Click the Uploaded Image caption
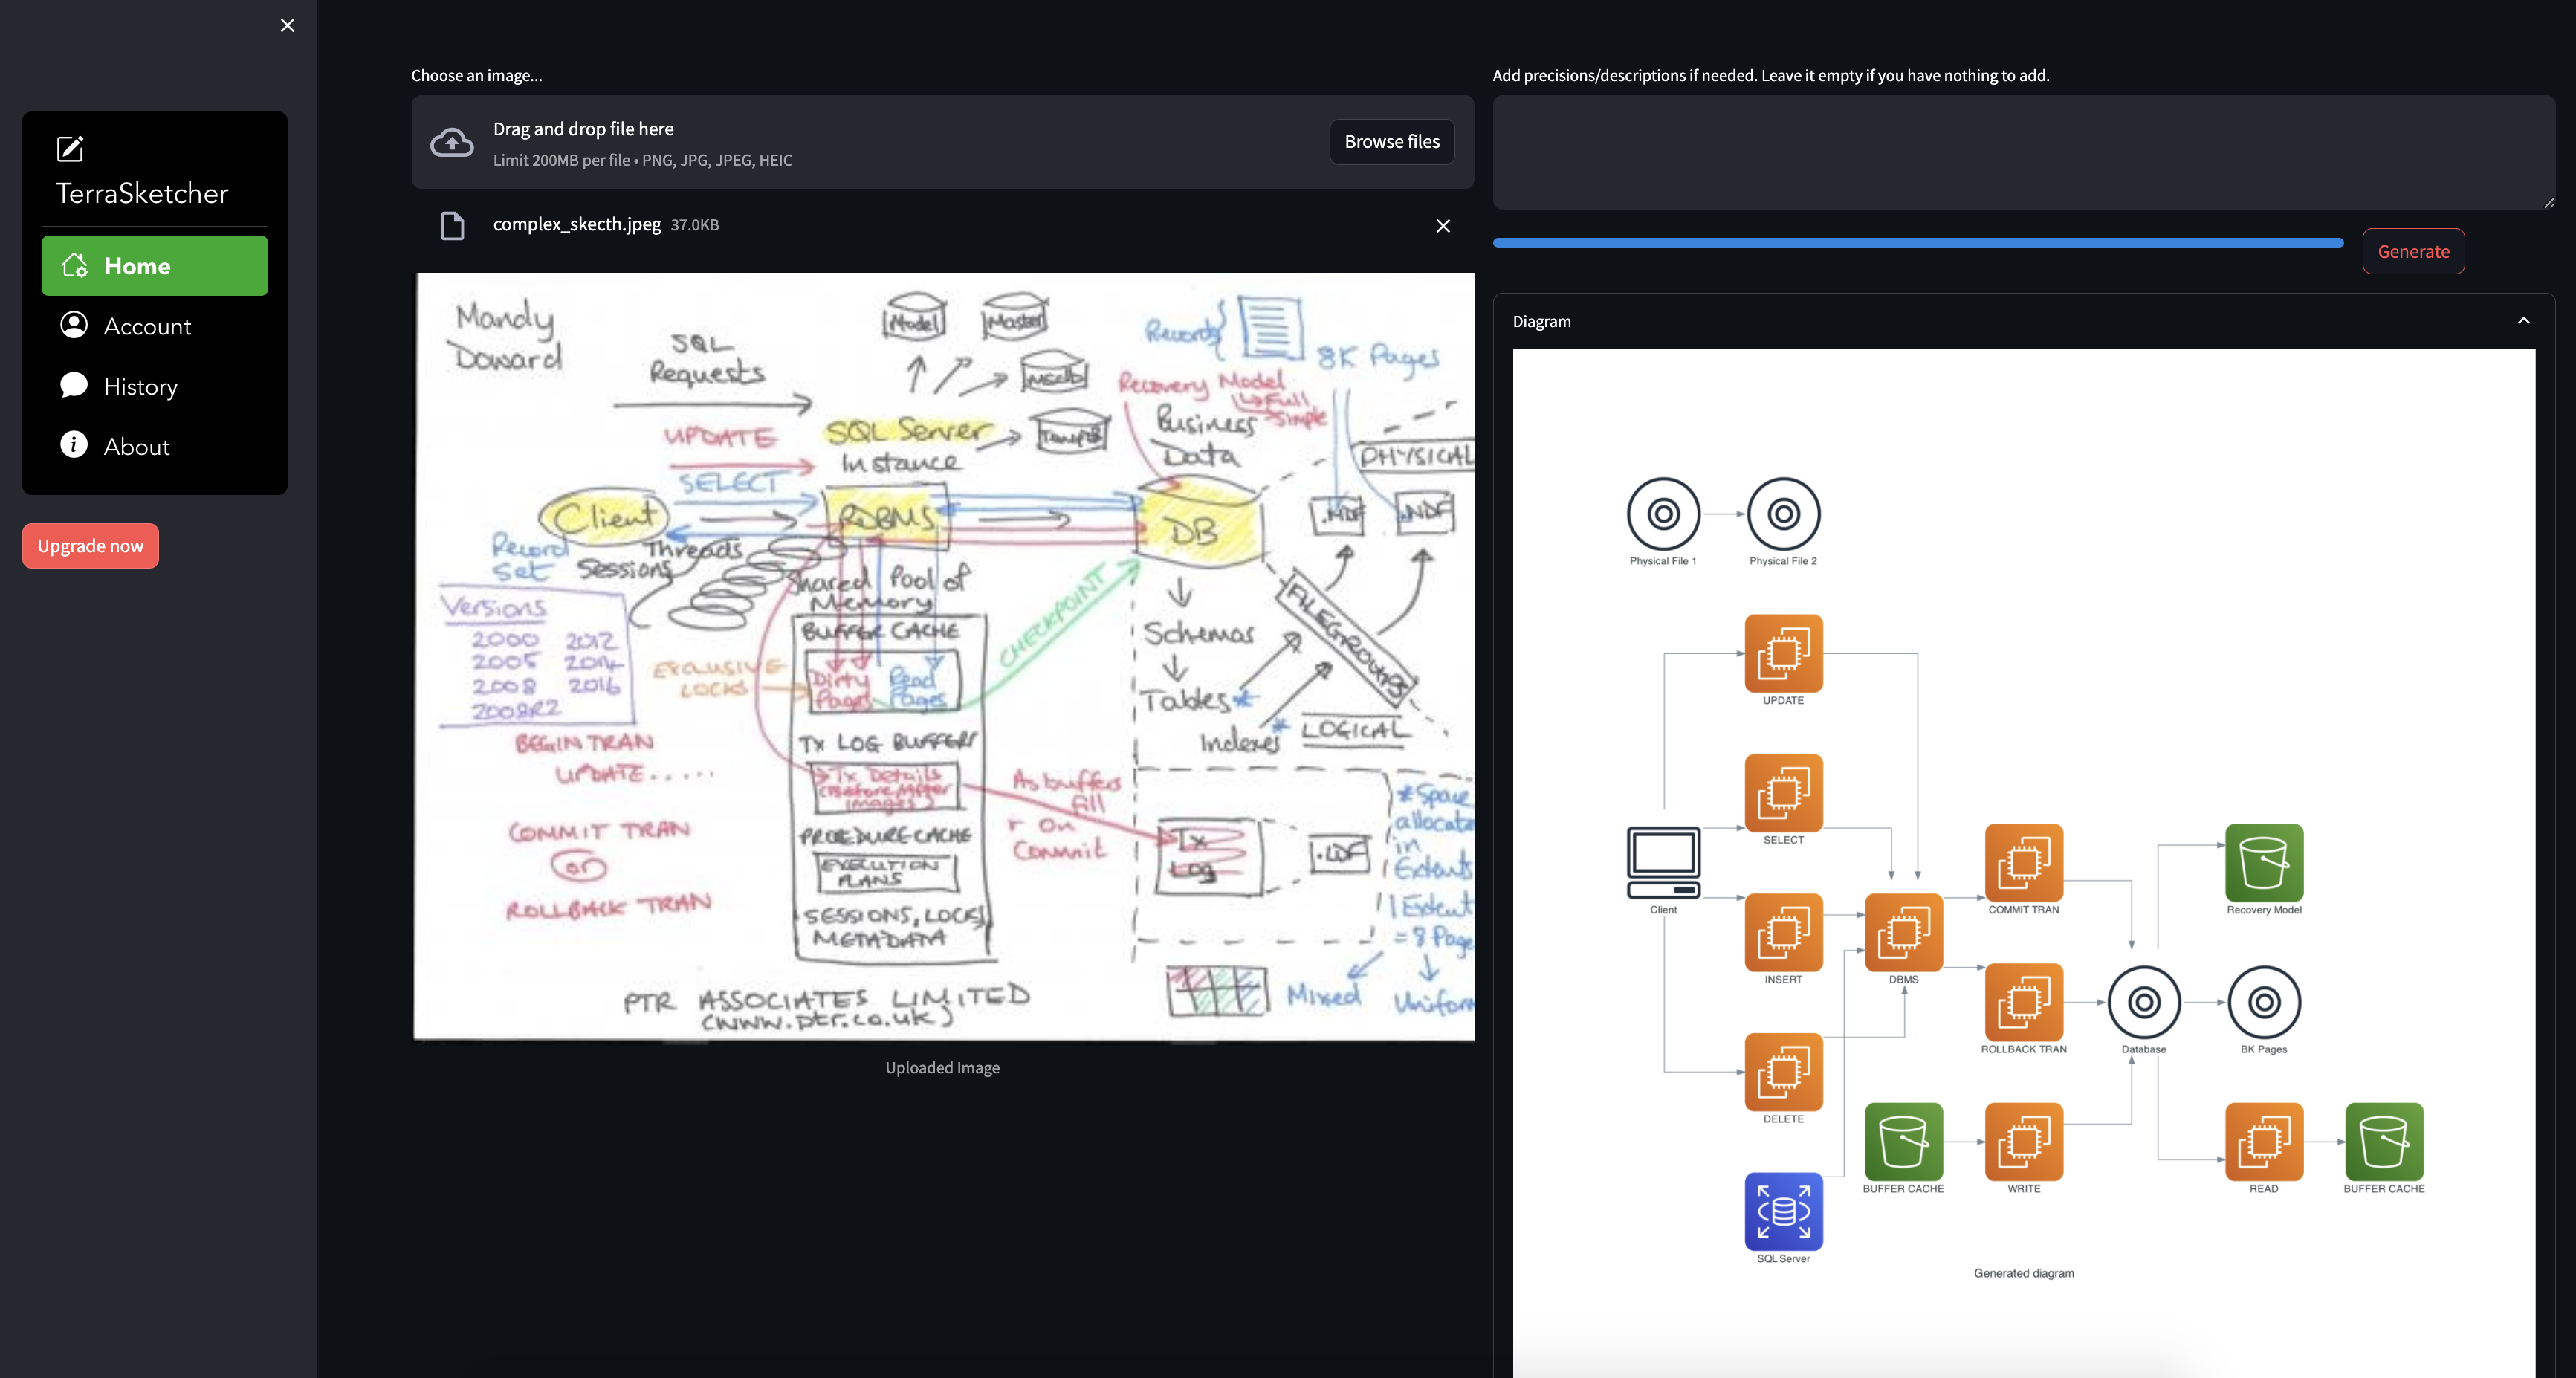Viewport: 2576px width, 1378px height. pyautogui.click(x=942, y=1068)
